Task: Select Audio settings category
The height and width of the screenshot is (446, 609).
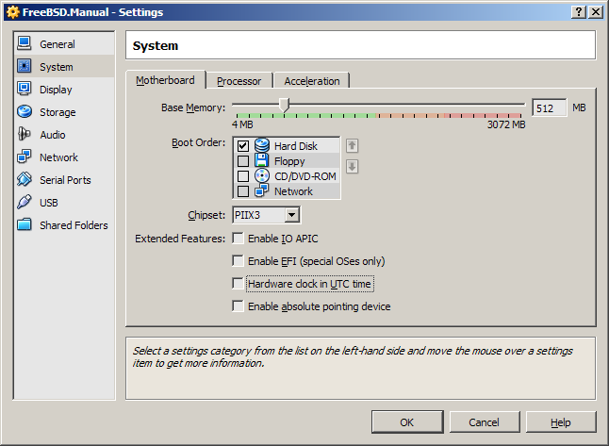Action: click(64, 135)
